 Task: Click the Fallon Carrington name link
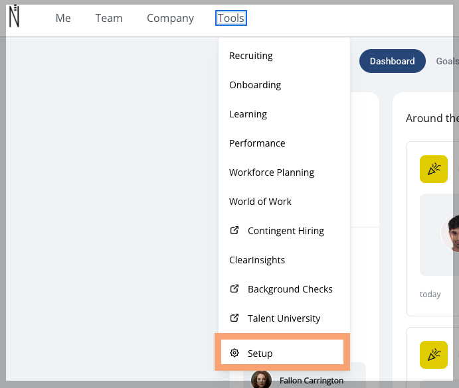point(311,381)
